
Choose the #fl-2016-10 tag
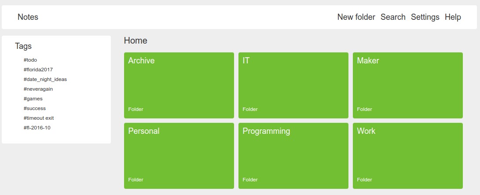(x=37, y=128)
